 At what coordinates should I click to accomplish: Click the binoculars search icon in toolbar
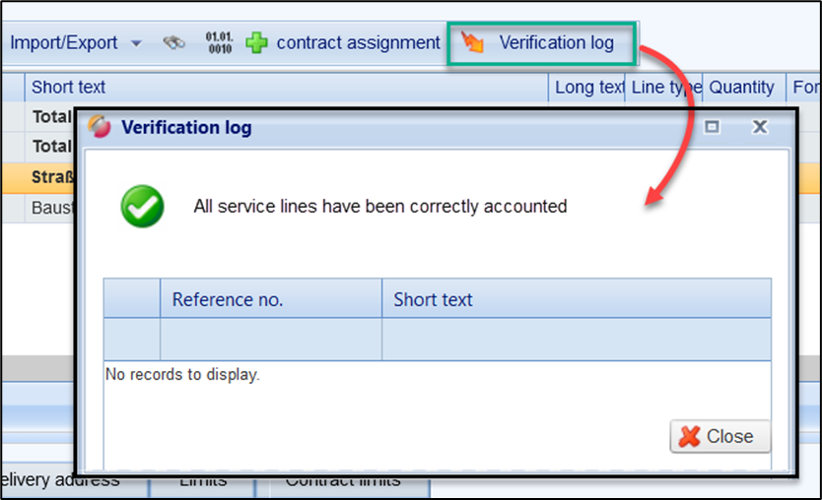coord(173,43)
